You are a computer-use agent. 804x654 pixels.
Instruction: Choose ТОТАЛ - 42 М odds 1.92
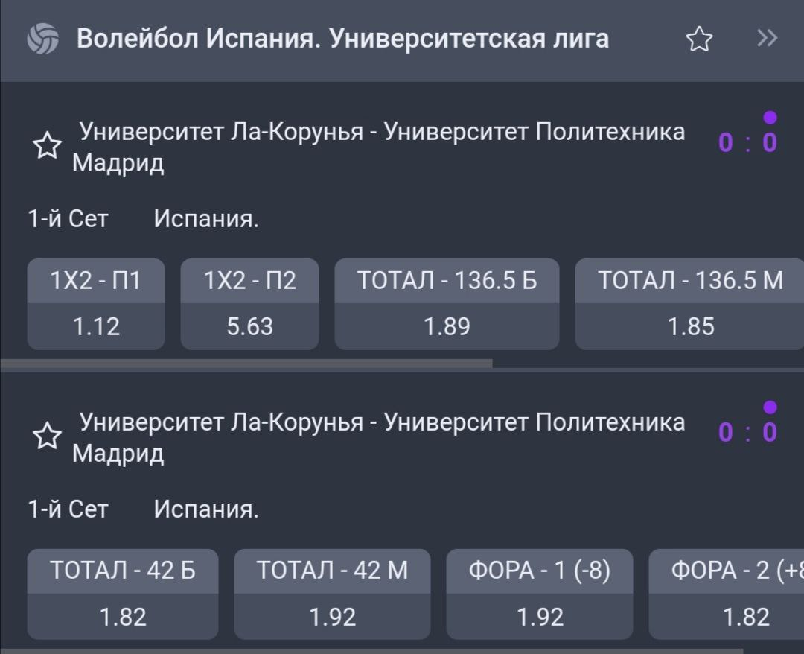click(x=332, y=594)
